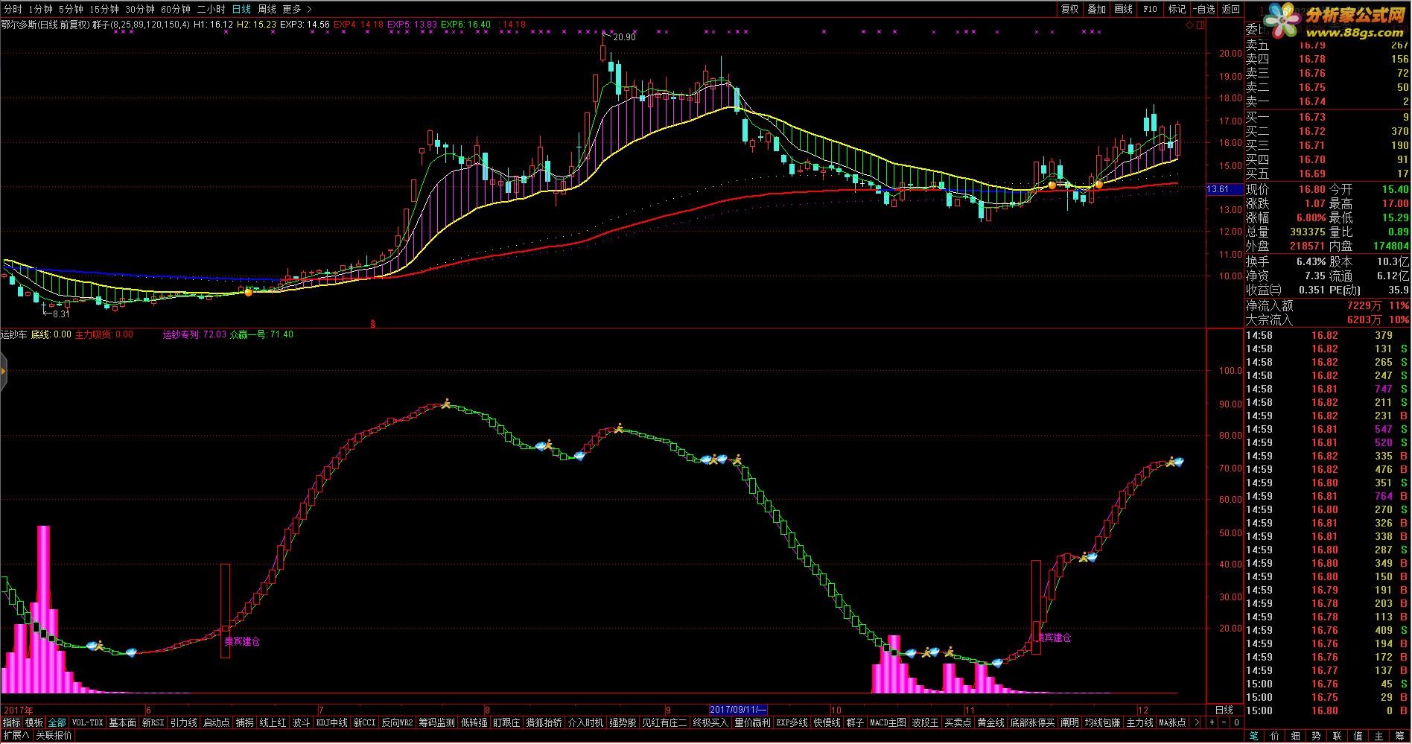Image resolution: width=1412 pixels, height=744 pixels.
Task: Select the 筹码监测 indicator
Action: click(x=436, y=722)
